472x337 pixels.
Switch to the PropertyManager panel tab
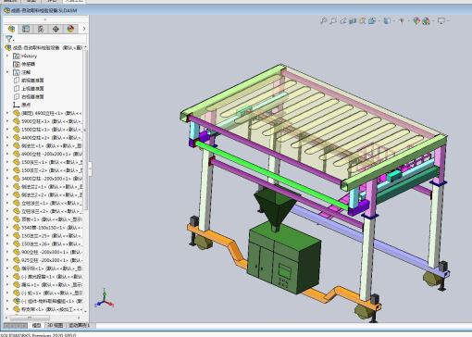(x=26, y=29)
